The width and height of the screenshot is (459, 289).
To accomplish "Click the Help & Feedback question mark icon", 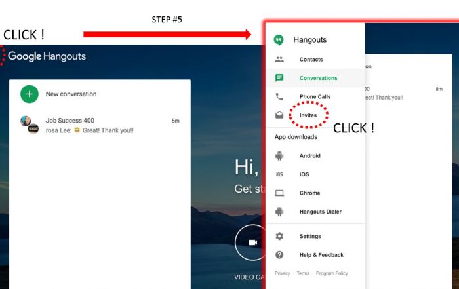I will point(279,255).
